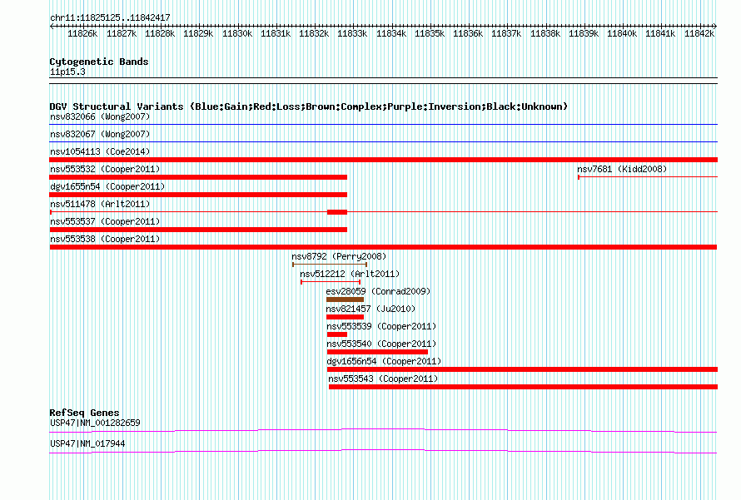
Task: Click the red bar under dgv1655n54
Action: tap(198, 195)
